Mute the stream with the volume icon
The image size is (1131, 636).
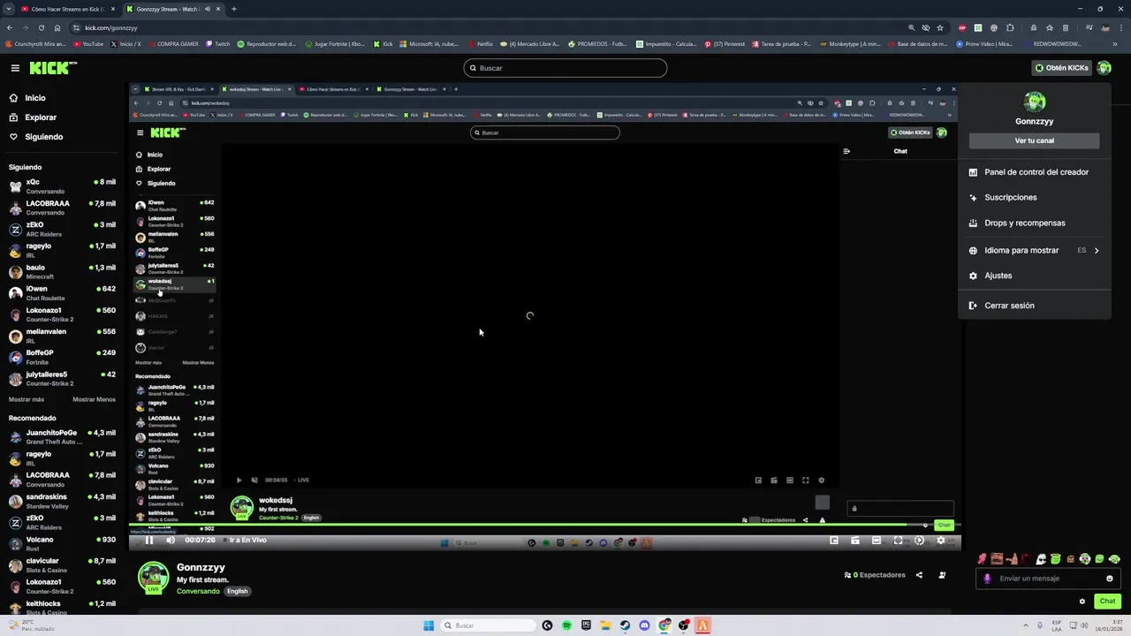tap(171, 540)
